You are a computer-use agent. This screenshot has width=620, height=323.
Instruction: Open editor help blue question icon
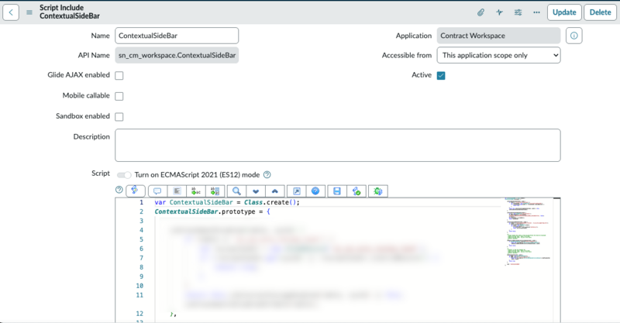pyautogui.click(x=315, y=191)
